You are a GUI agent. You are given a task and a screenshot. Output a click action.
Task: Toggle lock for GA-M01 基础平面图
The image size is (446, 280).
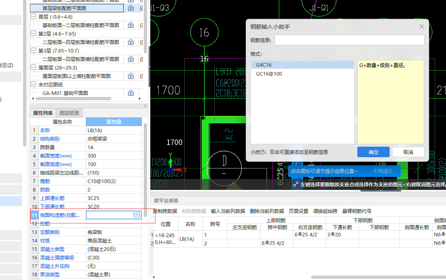coord(131,93)
